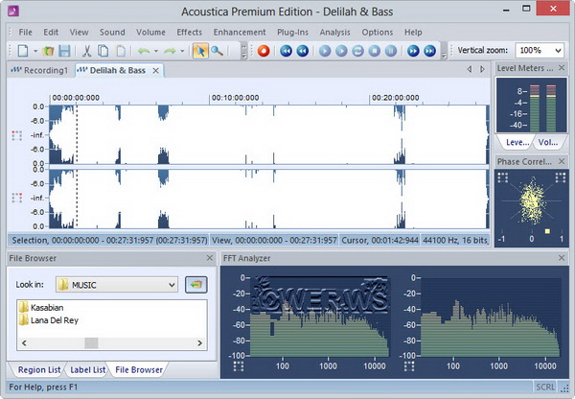Click the FFT Analyzer left settings grid icon
575x399 pixels.
tap(238, 365)
